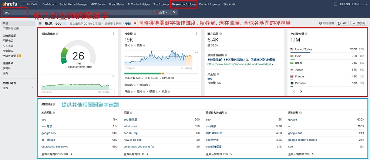Click help icon next to 关键词难度
This screenshot has height=160, width=370.
click(x=57, y=34)
